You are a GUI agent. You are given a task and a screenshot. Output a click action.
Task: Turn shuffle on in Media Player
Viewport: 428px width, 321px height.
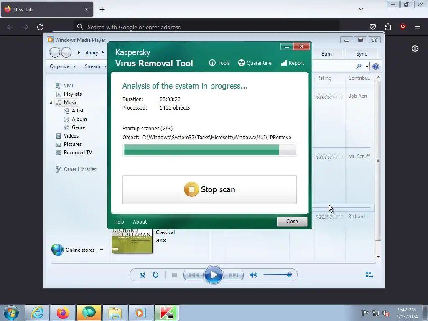143,275
